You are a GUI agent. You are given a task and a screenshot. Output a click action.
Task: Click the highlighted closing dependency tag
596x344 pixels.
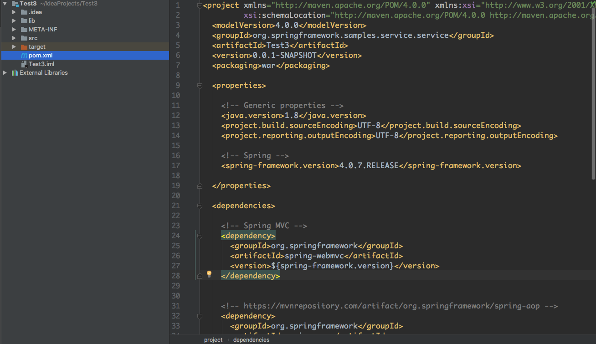(x=250, y=276)
